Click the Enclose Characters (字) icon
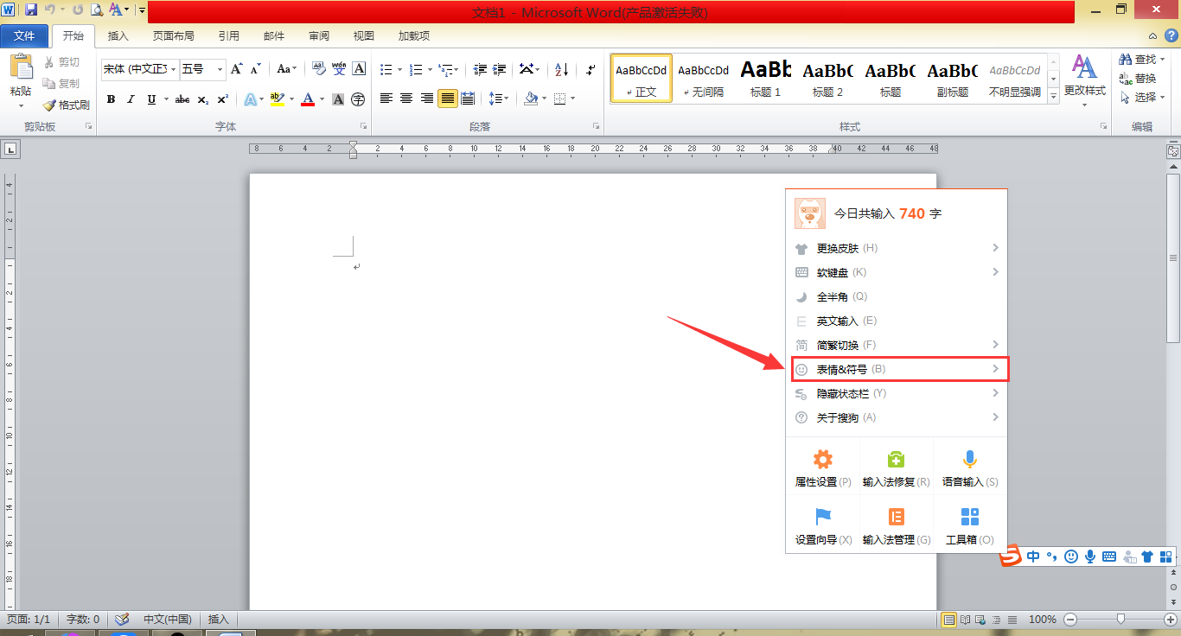This screenshot has width=1181, height=636. click(358, 99)
